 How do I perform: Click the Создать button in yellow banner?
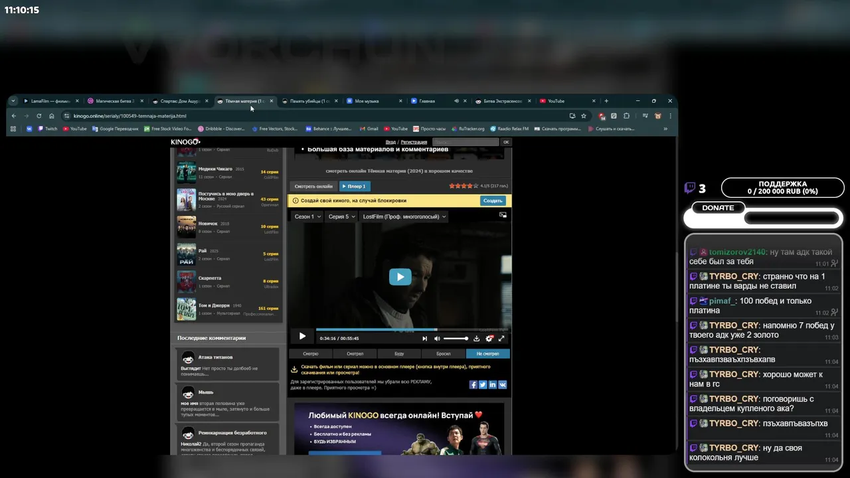coord(493,200)
